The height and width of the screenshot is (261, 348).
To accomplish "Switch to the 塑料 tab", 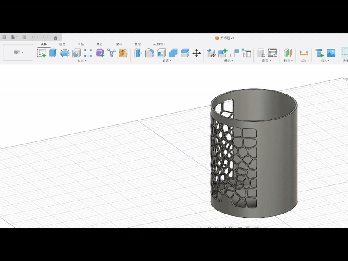I will tap(119, 44).
